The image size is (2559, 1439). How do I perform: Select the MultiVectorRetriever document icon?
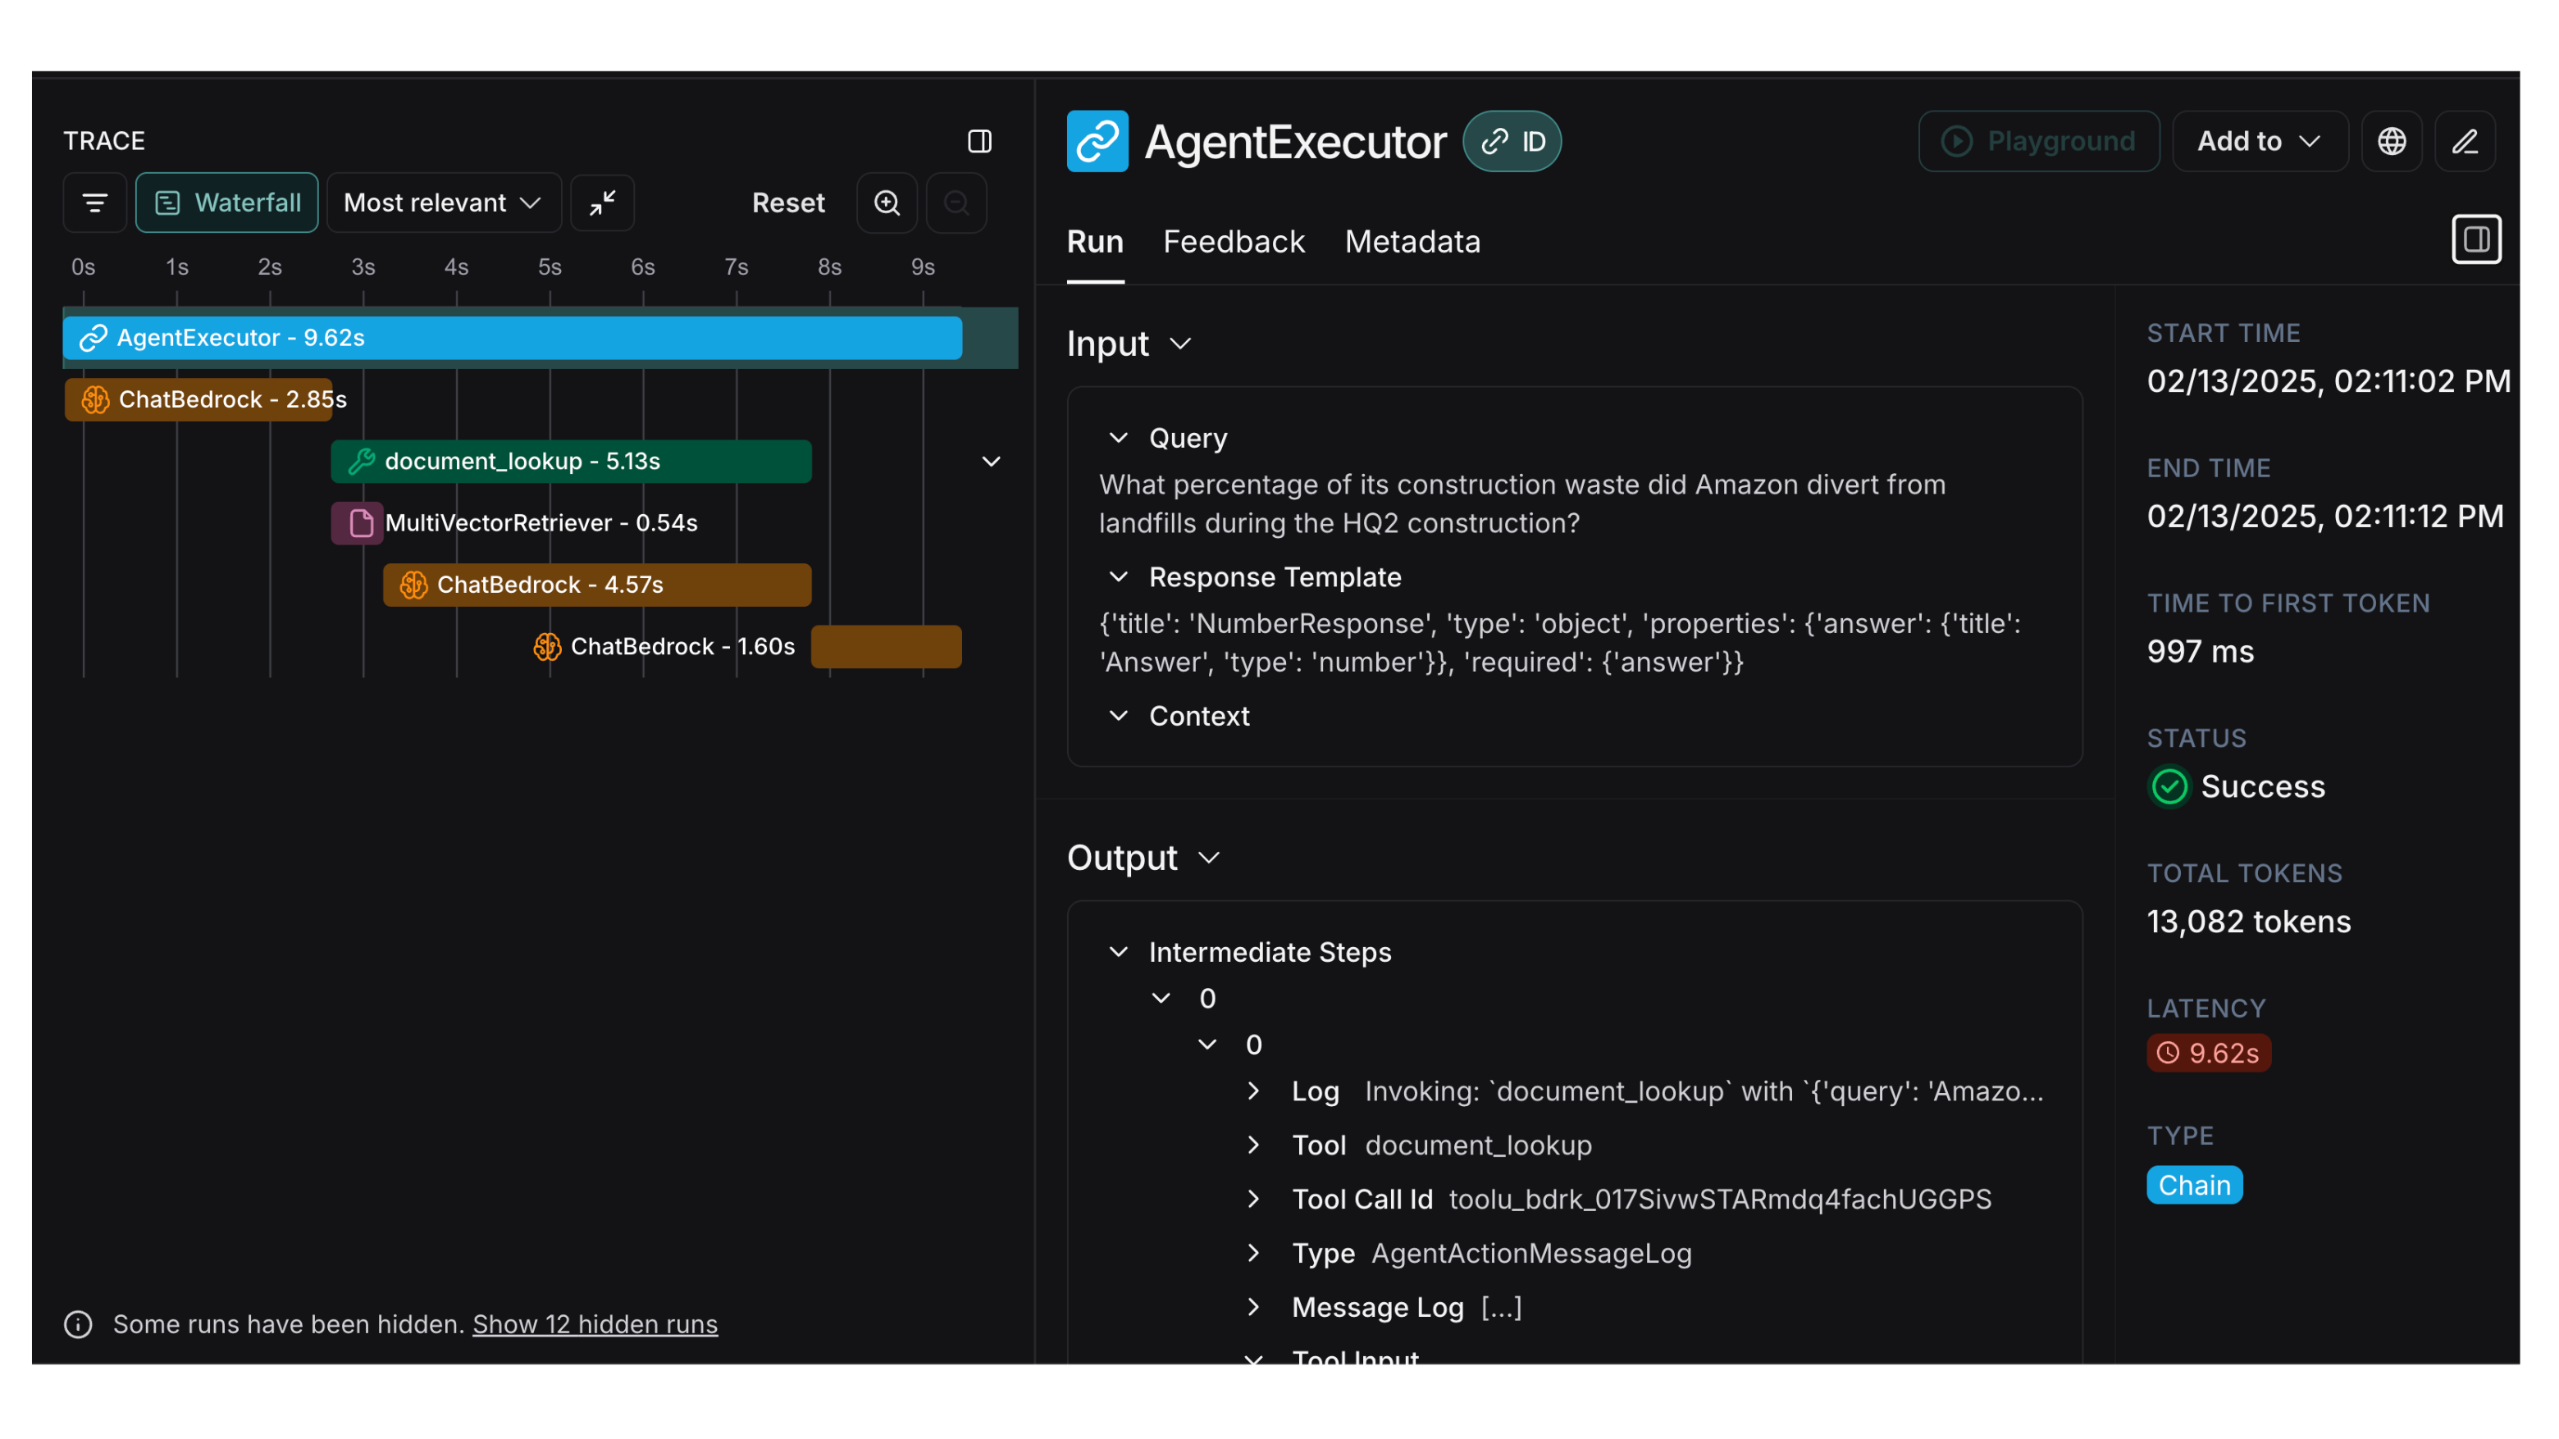[x=361, y=523]
